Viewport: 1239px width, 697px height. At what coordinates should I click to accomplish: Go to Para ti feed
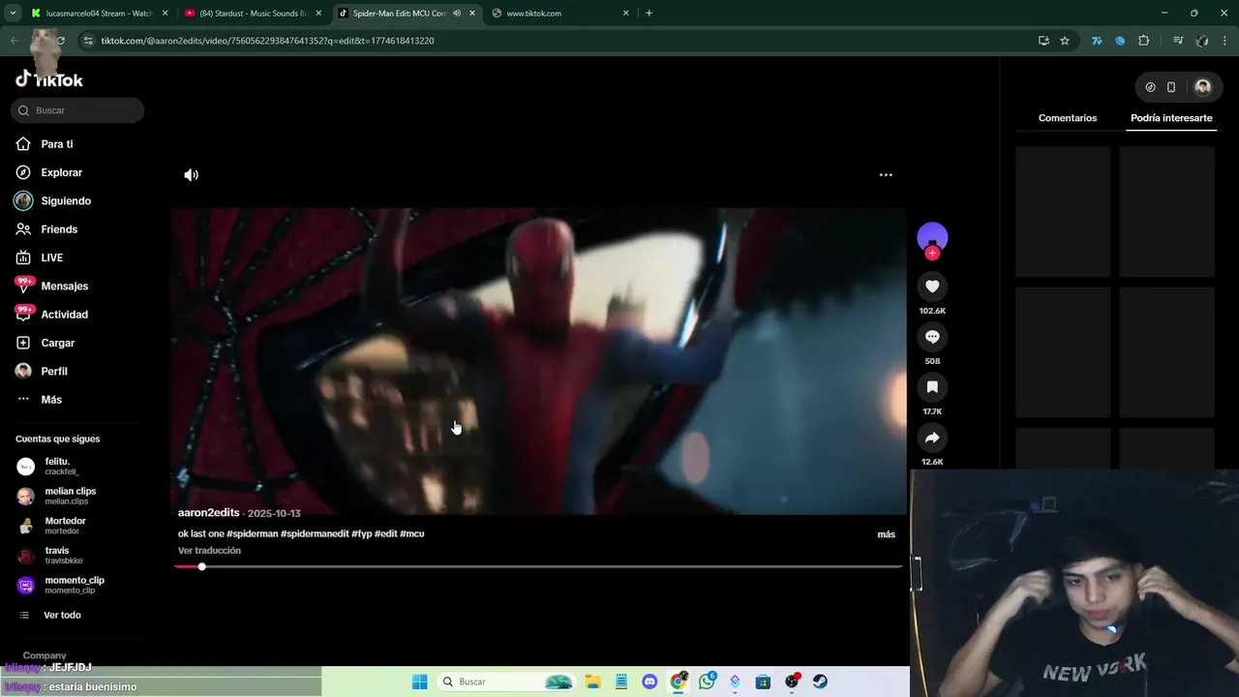57,144
